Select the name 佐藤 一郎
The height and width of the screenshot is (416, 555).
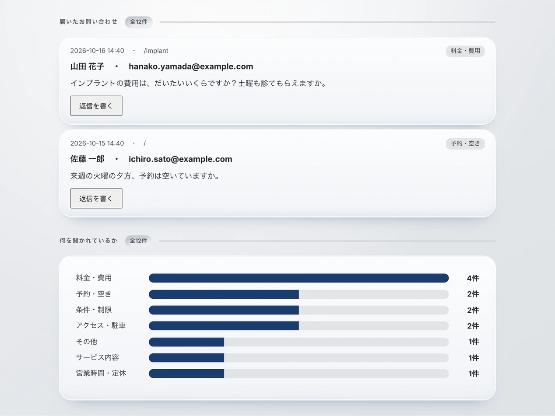coord(88,159)
